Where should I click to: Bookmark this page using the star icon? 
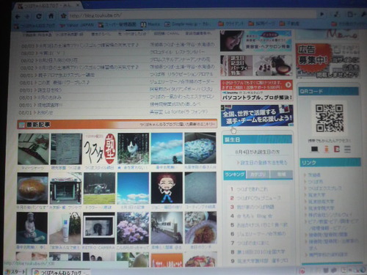pyautogui.click(x=64, y=16)
